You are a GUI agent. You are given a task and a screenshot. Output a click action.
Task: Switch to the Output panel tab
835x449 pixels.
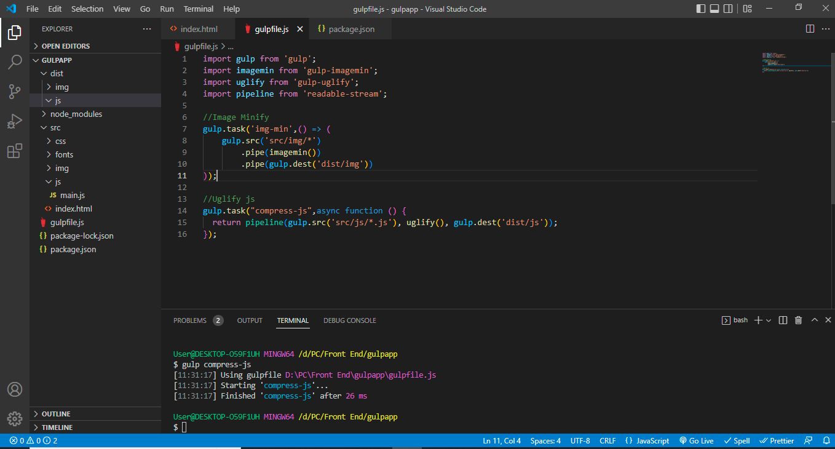[250, 320]
